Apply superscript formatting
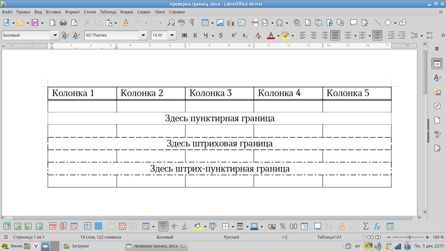The width and height of the screenshot is (446, 251). 234,35
